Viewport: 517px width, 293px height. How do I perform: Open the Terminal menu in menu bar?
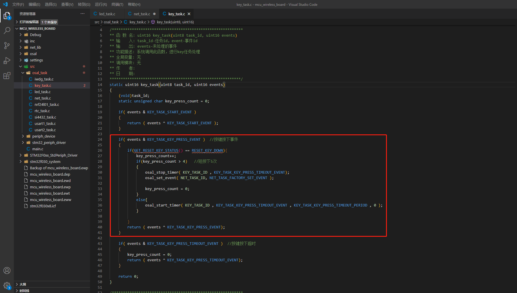click(117, 4)
